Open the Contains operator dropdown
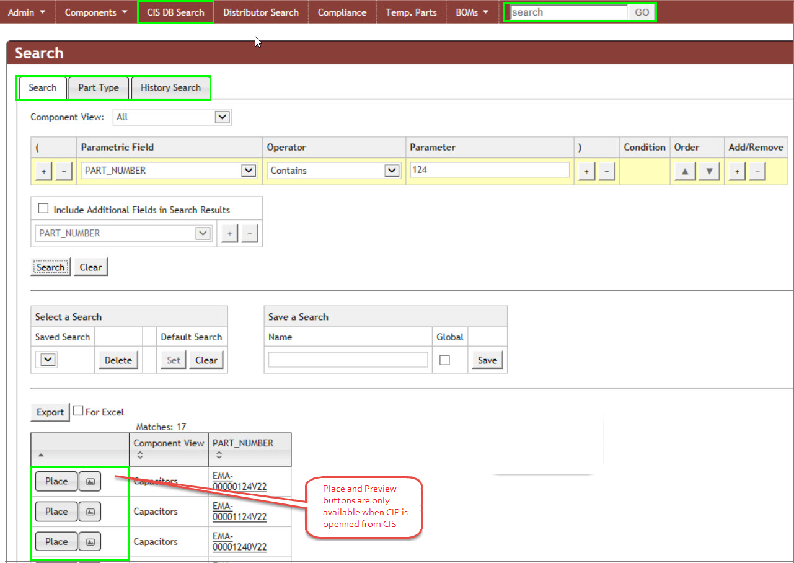The height and width of the screenshot is (563, 794). pyautogui.click(x=392, y=170)
